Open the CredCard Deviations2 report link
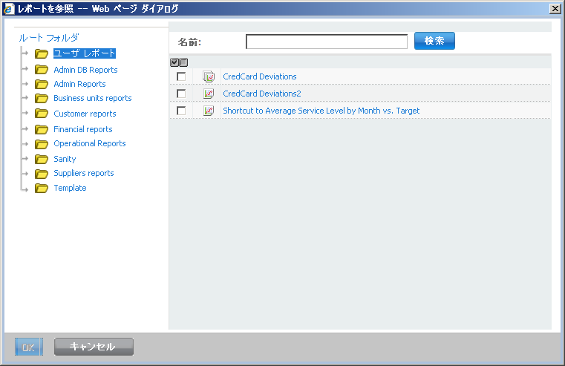The width and height of the screenshot is (565, 366). click(262, 94)
